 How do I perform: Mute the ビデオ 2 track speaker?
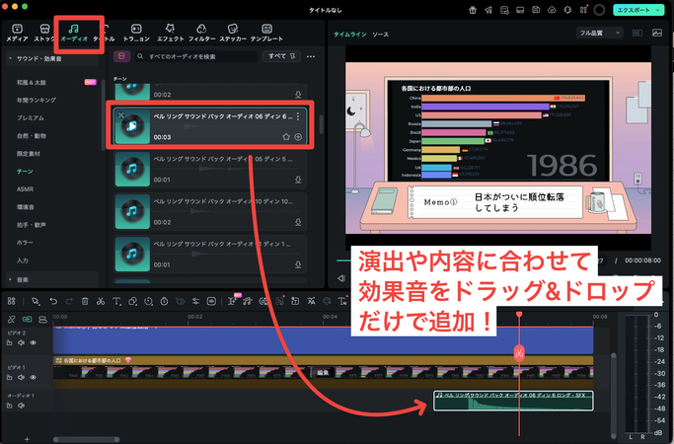(x=21, y=342)
